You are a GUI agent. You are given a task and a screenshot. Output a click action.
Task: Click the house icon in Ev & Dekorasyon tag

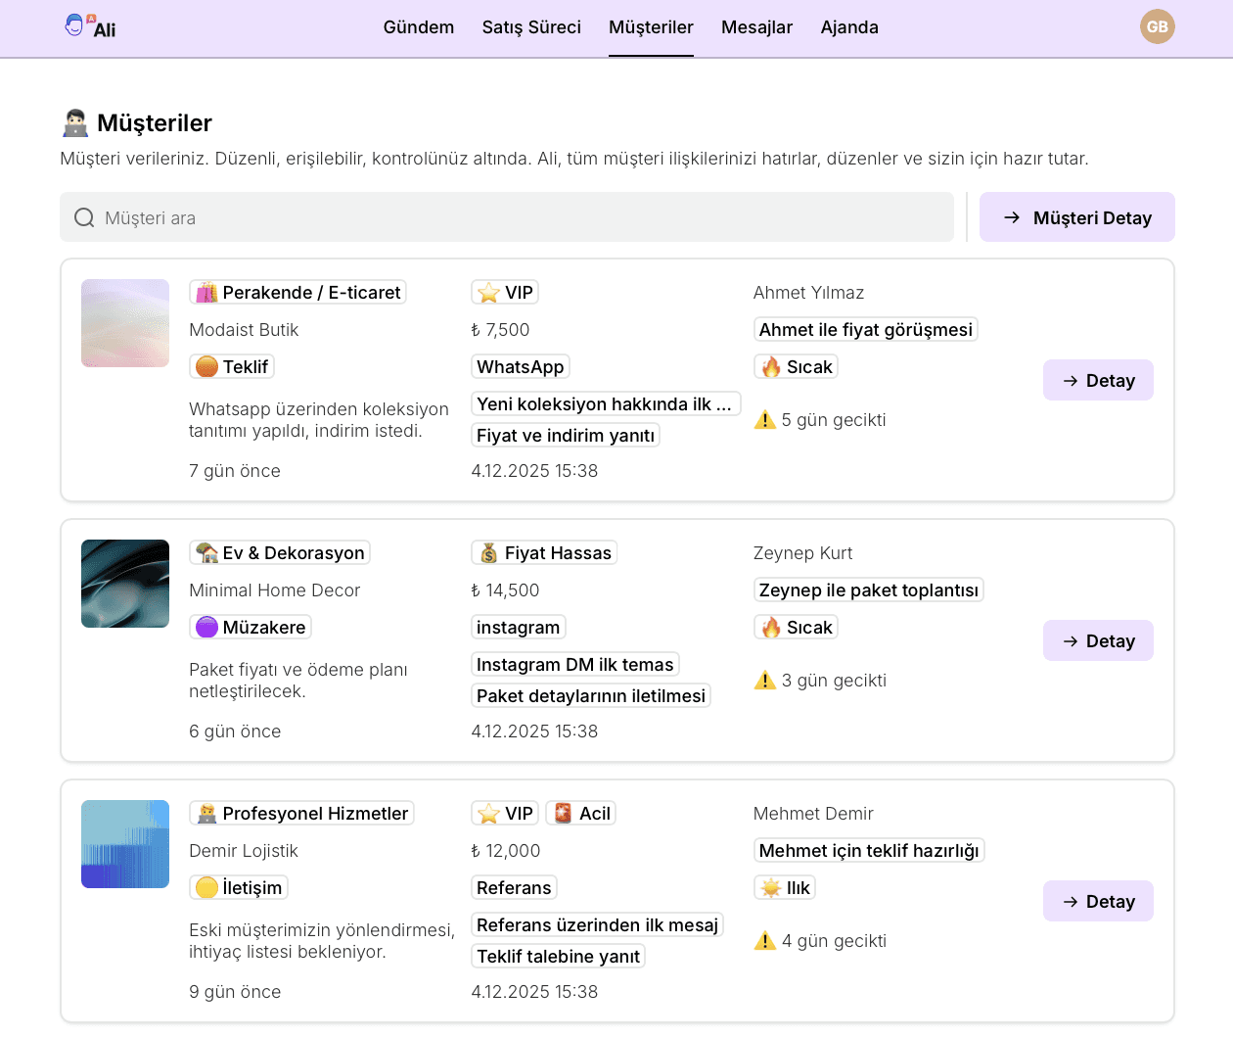[x=206, y=553]
